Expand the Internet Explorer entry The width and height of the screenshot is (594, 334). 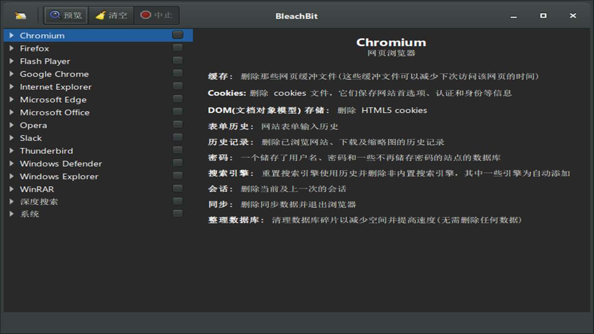point(12,86)
